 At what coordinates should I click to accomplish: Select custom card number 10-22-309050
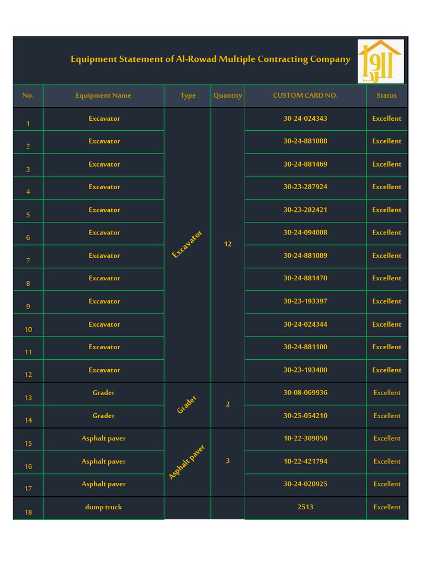(305, 439)
